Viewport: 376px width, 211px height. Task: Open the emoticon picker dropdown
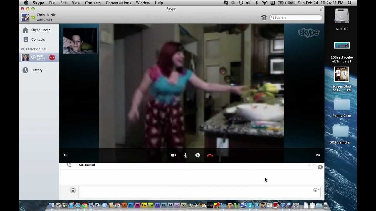(316, 190)
